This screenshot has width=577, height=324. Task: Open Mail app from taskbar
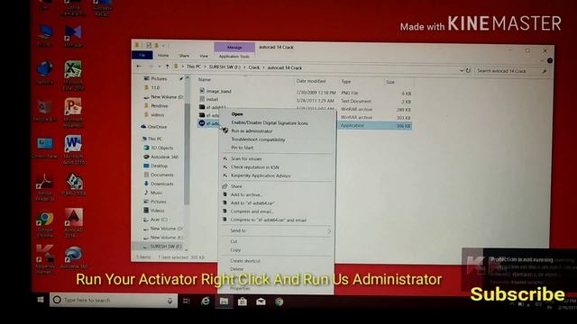[x=261, y=302]
